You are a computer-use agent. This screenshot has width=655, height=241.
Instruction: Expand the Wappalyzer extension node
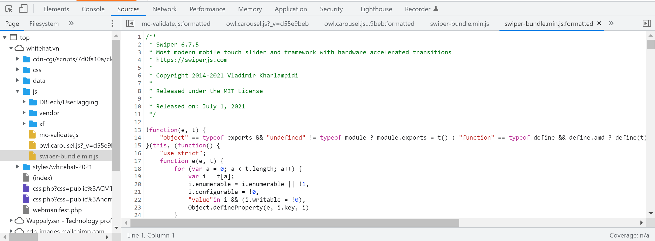(11, 220)
